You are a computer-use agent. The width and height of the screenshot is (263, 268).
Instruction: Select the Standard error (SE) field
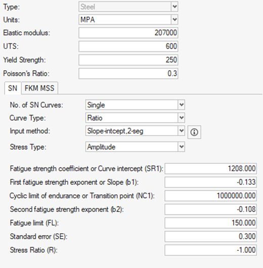pos(210,236)
